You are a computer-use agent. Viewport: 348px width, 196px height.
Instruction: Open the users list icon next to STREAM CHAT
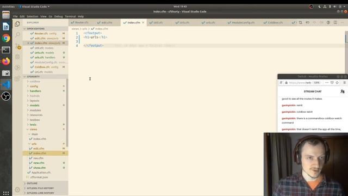(x=343, y=91)
